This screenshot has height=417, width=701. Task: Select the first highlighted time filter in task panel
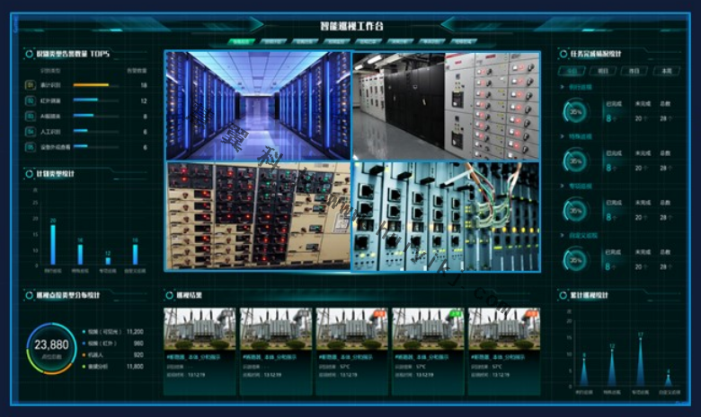pos(573,70)
